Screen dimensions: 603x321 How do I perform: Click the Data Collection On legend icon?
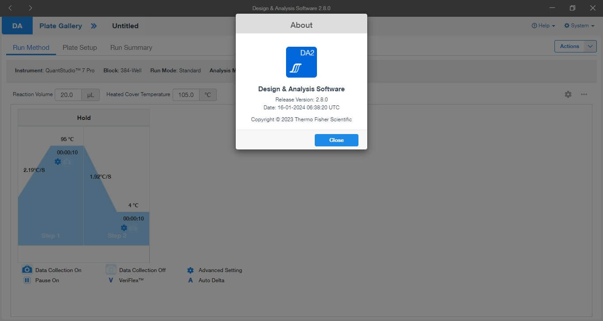click(x=27, y=269)
